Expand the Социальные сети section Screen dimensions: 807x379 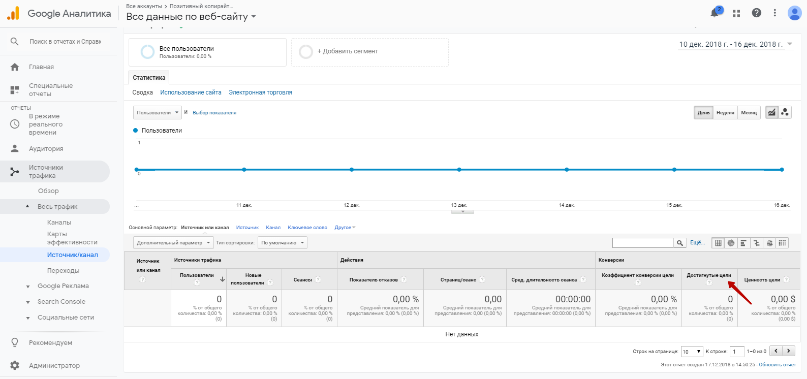click(28, 318)
